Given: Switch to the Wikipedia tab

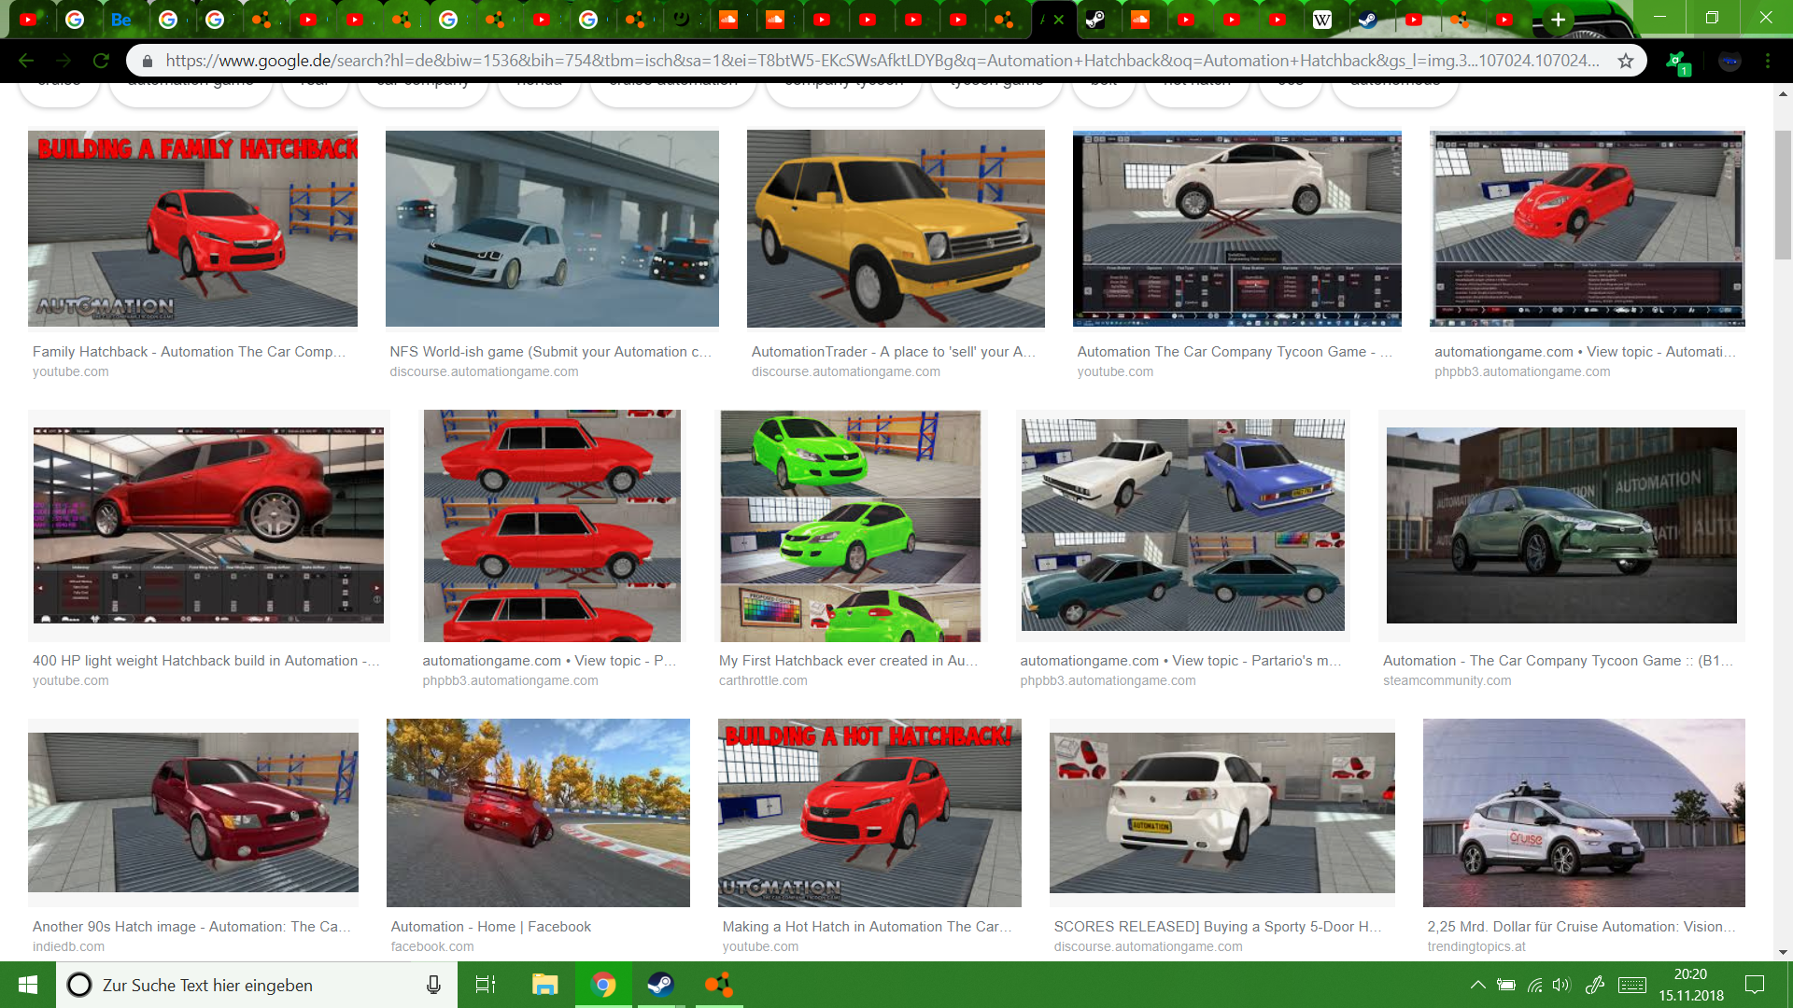Looking at the screenshot, I should [x=1322, y=20].
